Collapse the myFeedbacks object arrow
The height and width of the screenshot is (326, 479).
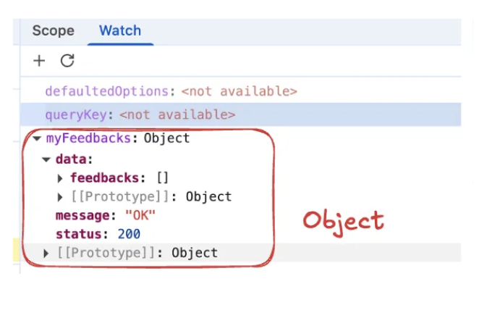coord(37,138)
